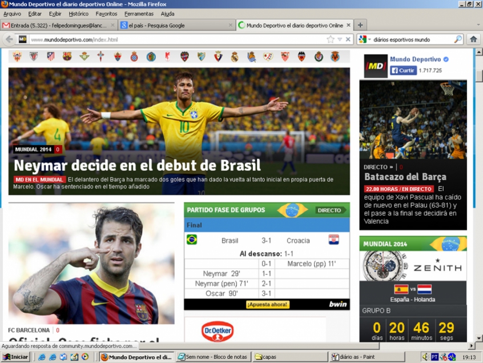Open the Google search engine dropdown
Viewport: 483px width, 363px height.
click(x=364, y=39)
